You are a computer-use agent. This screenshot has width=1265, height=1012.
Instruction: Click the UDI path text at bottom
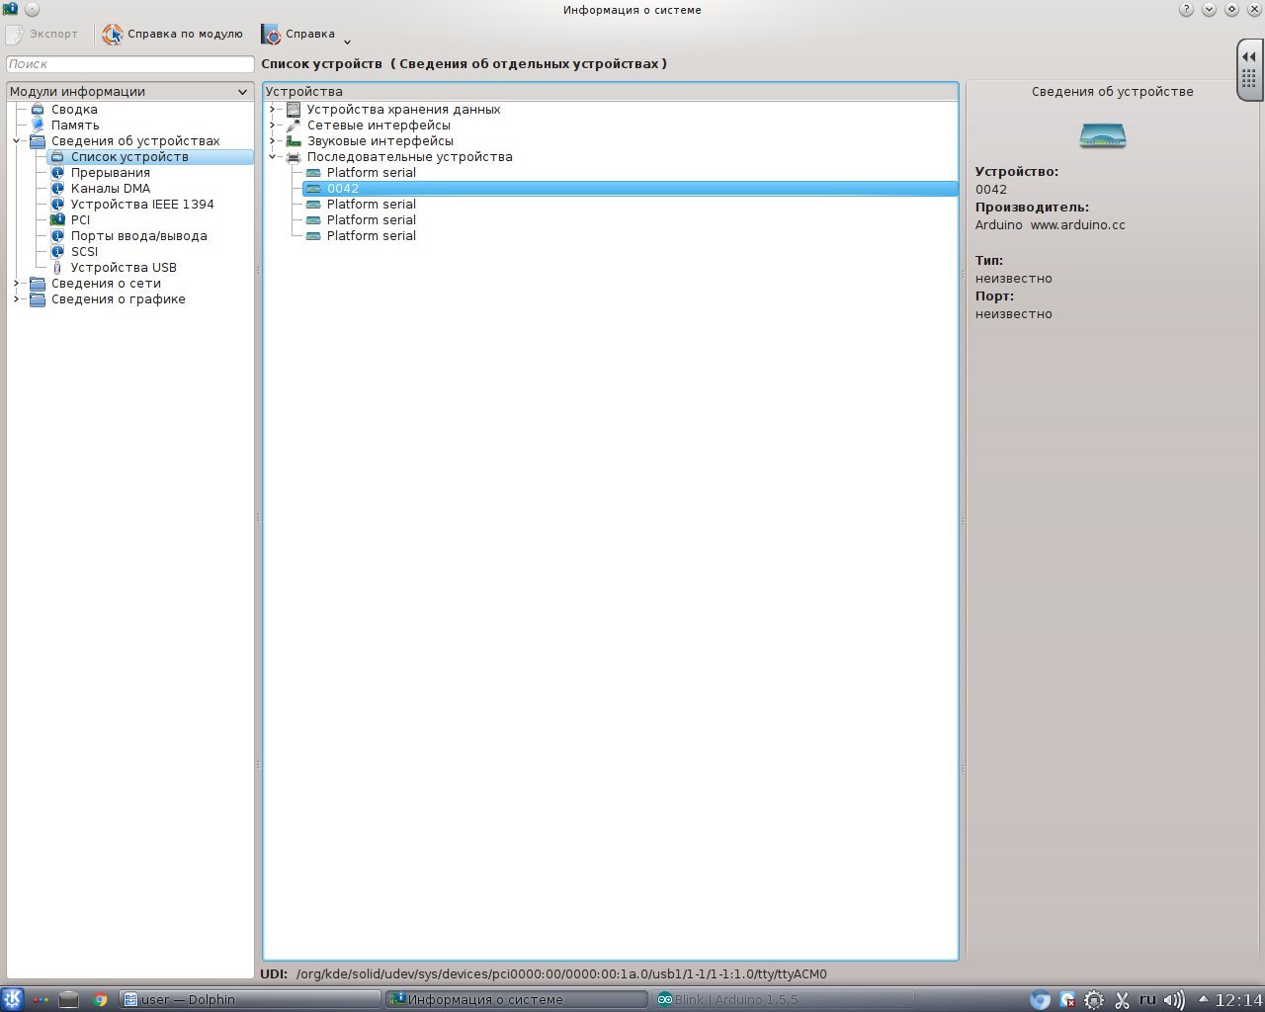click(561, 974)
